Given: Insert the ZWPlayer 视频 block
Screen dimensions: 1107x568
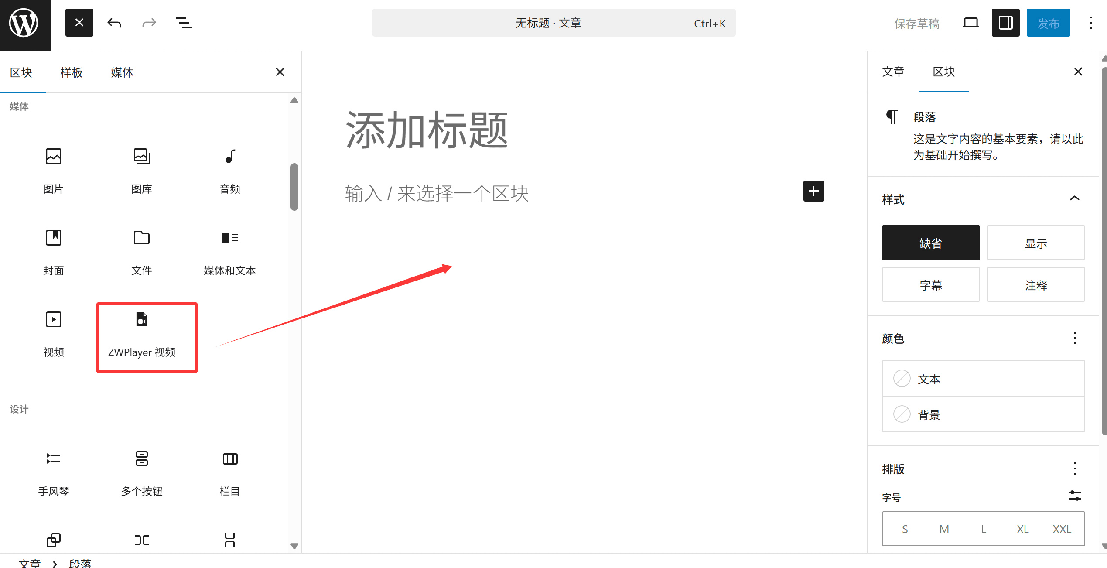Looking at the screenshot, I should pos(146,336).
